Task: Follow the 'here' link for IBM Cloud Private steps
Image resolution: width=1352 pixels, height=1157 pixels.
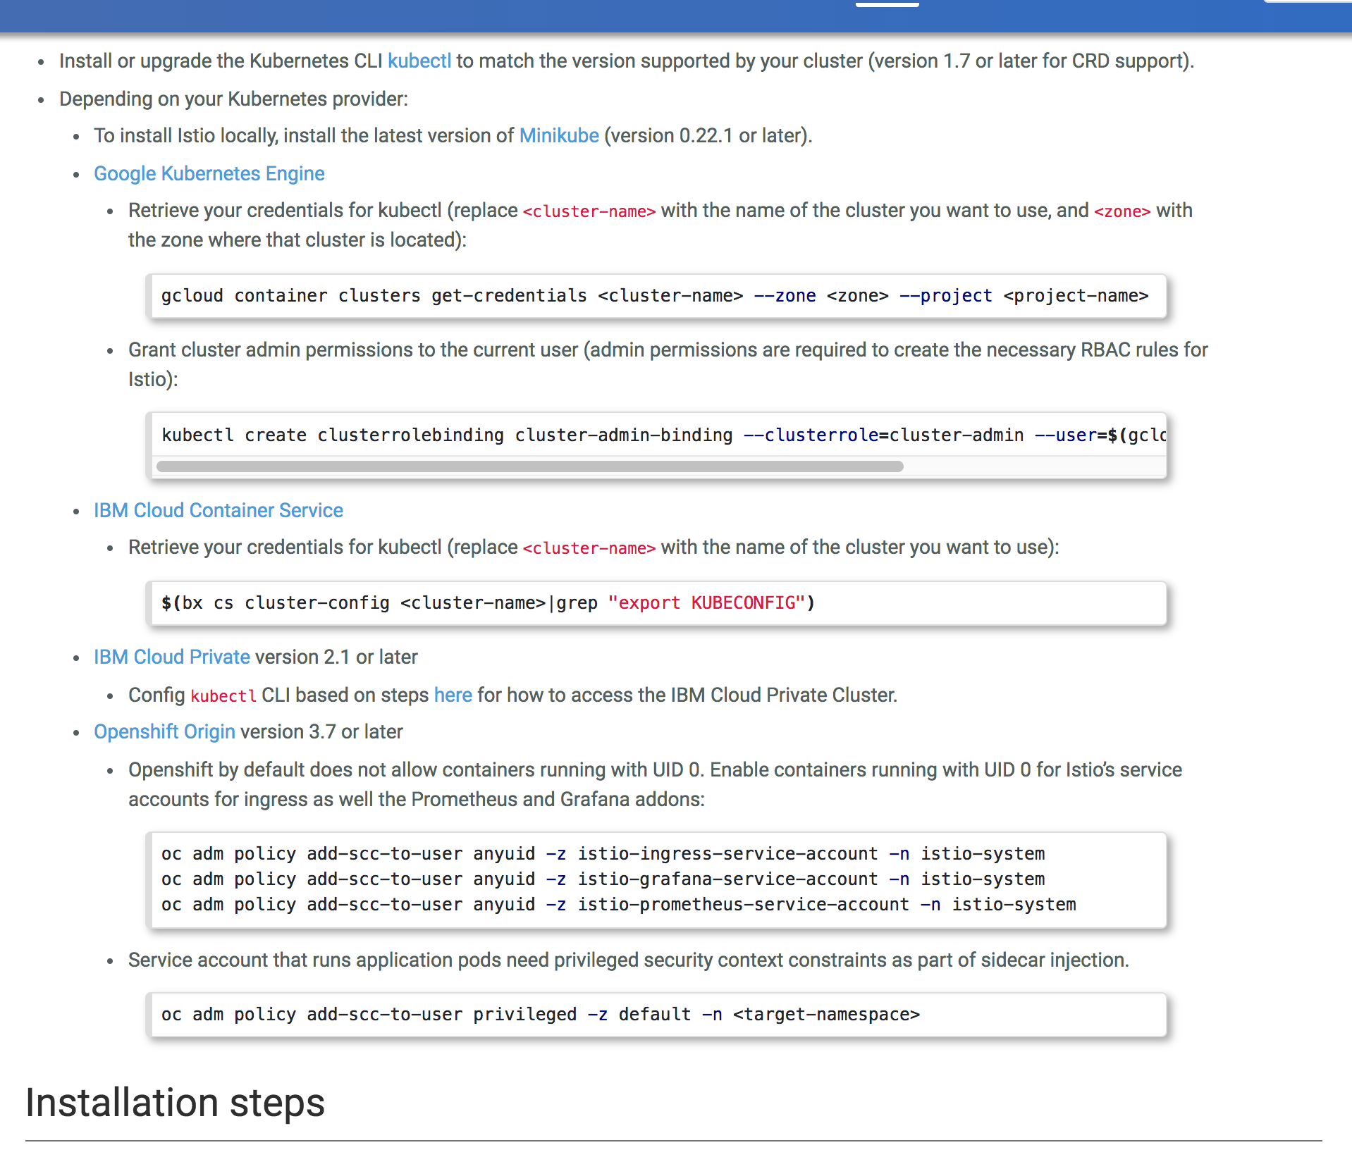Action: tap(453, 695)
